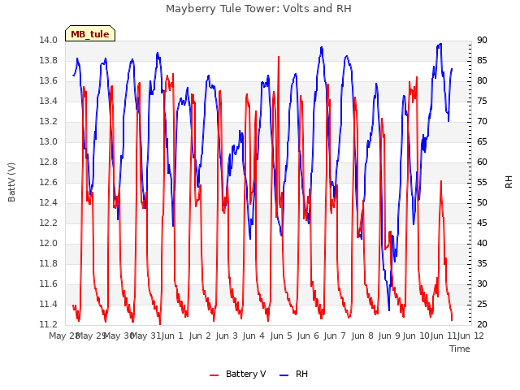Click the Jun 7 date tick label
The height and width of the screenshot is (390, 520).
335,336
